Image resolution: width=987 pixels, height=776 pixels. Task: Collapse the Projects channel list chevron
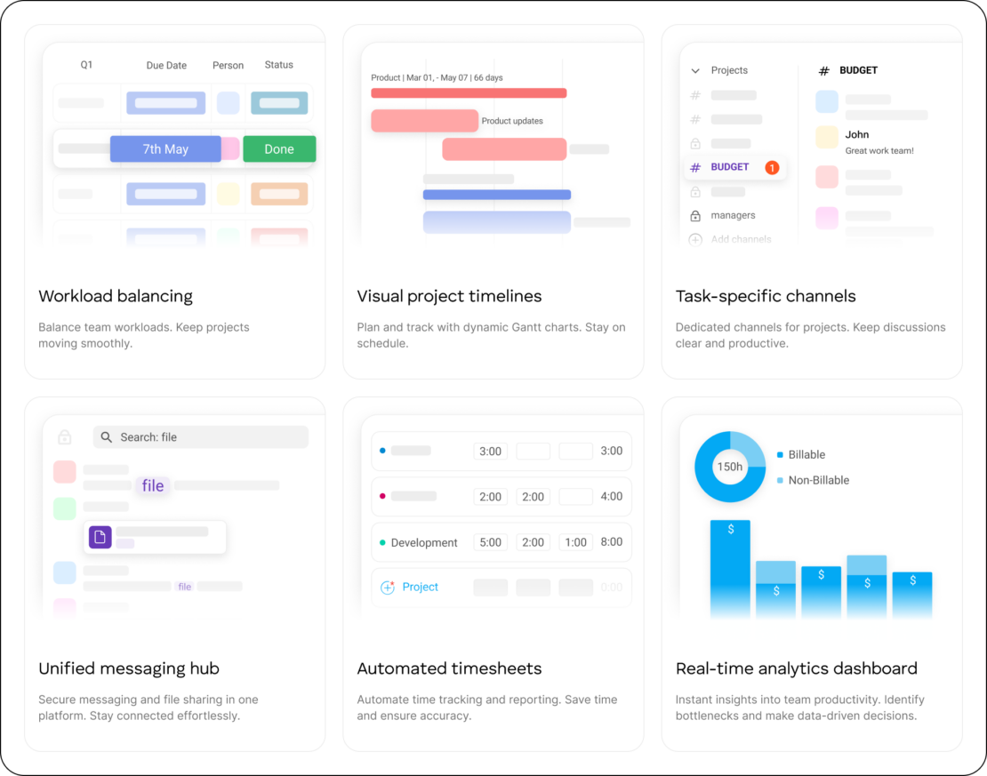[695, 71]
